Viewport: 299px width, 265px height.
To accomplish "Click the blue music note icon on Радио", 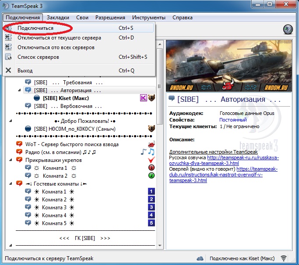I will coord(151,152).
